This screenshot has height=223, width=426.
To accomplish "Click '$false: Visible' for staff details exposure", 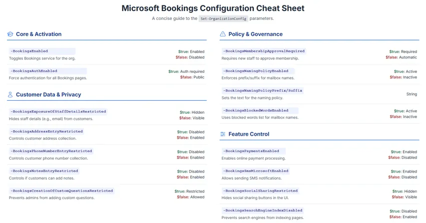I will click(x=192, y=118).
